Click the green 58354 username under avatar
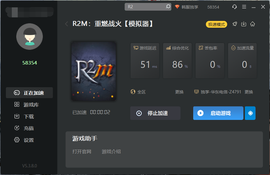 pyautogui.click(x=30, y=63)
